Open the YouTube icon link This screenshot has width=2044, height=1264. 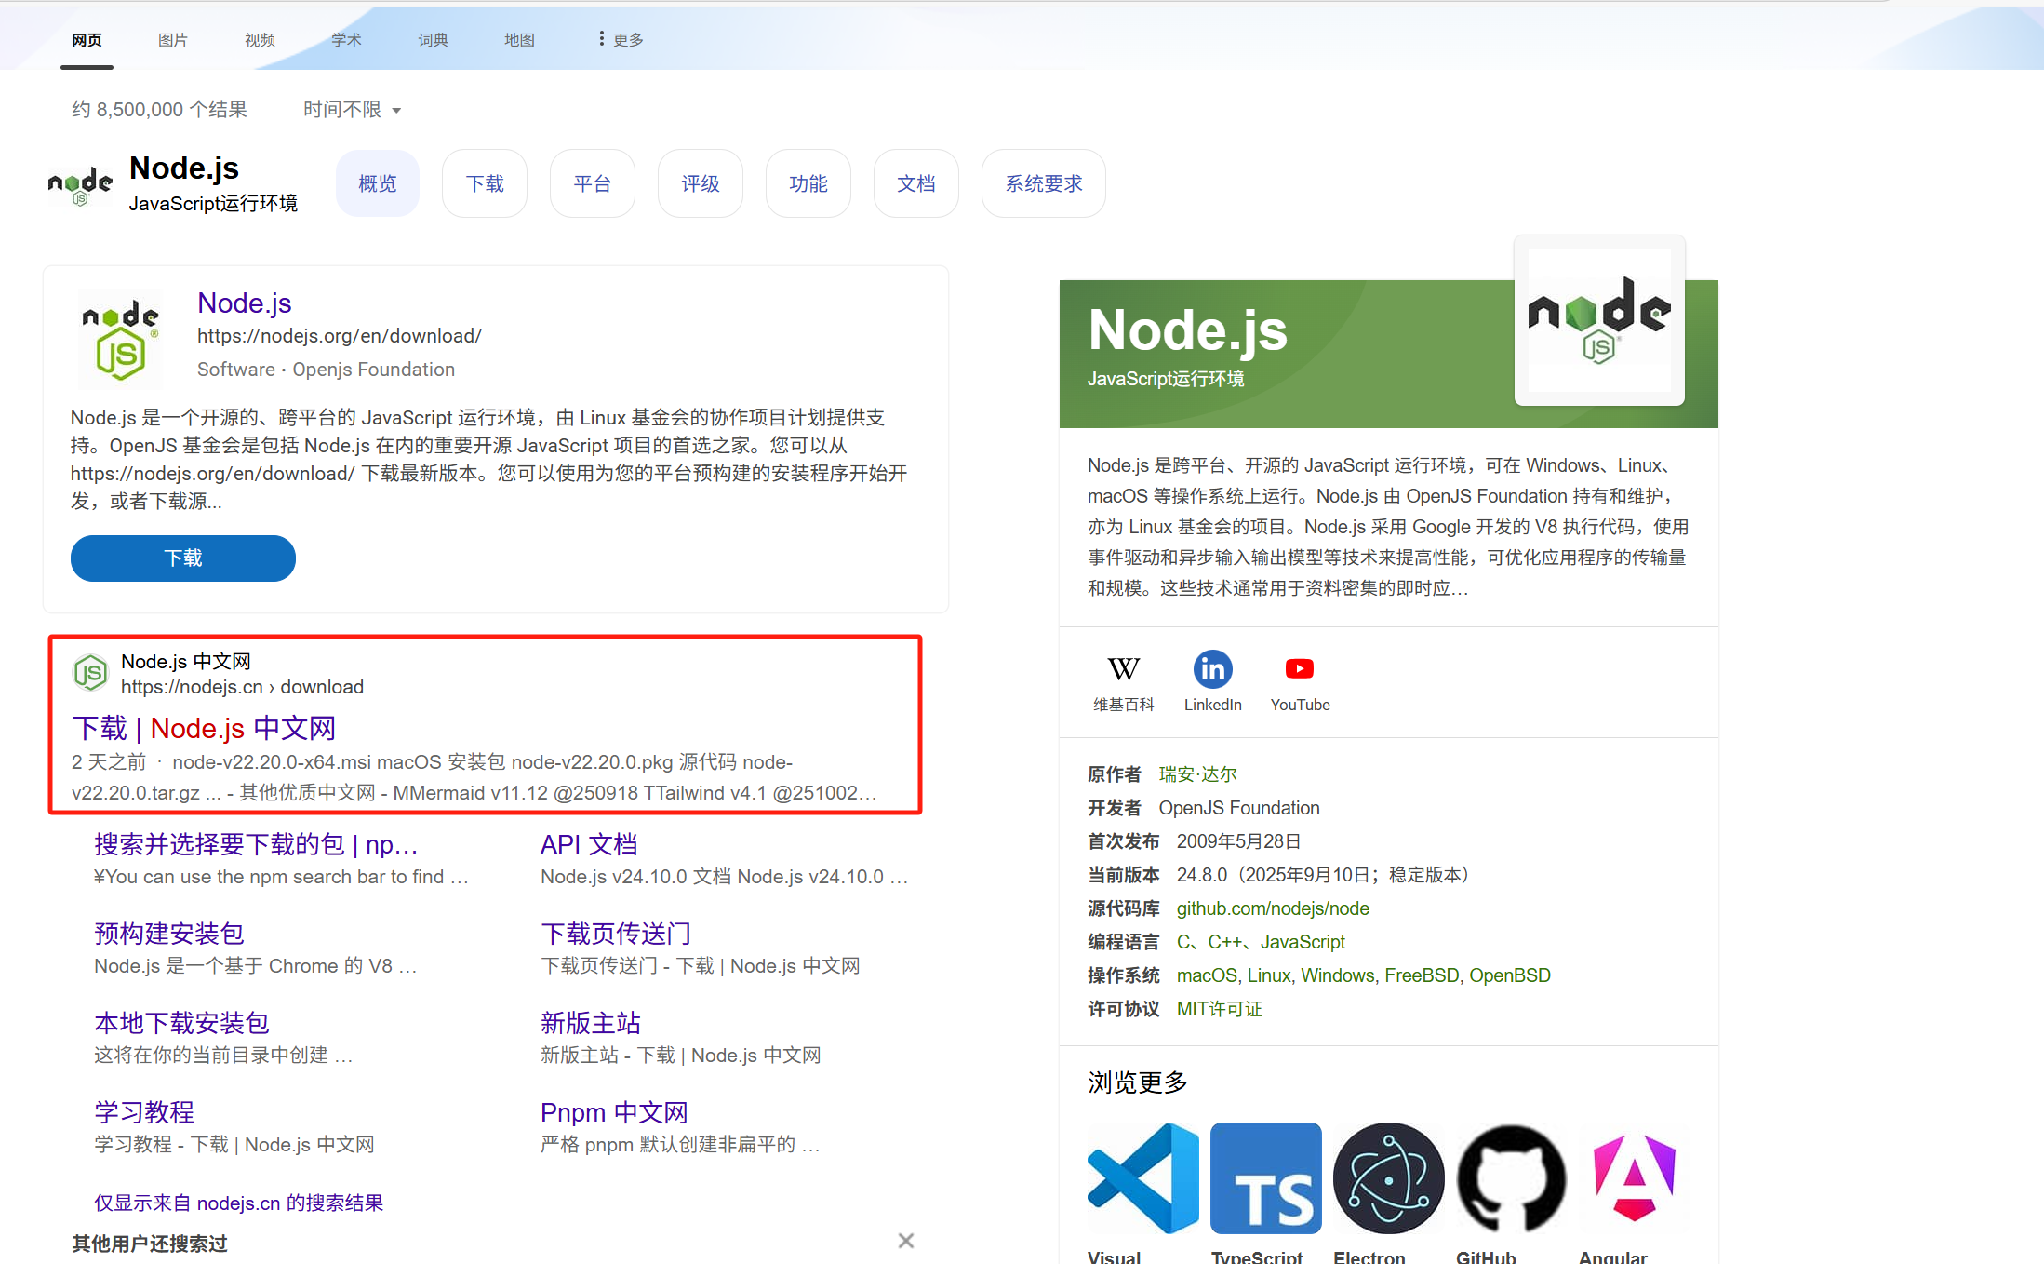tap(1300, 669)
